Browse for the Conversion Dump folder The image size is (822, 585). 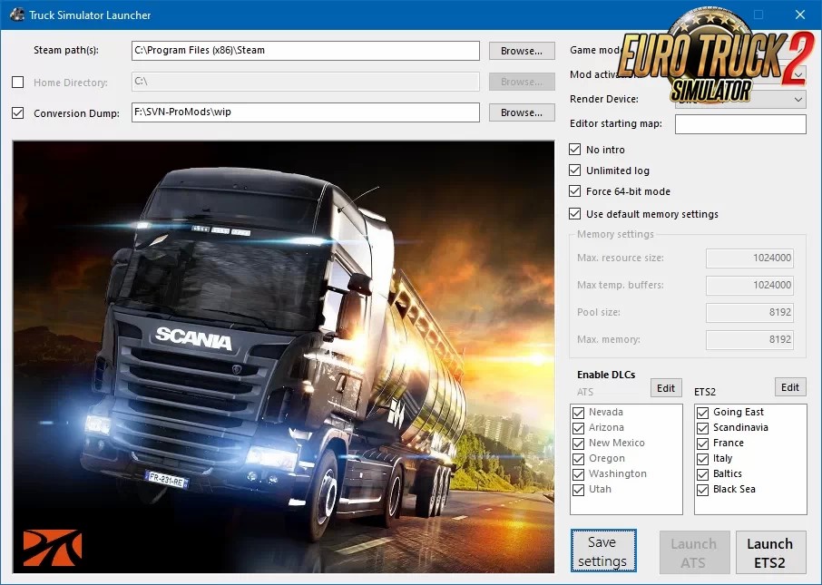point(522,112)
